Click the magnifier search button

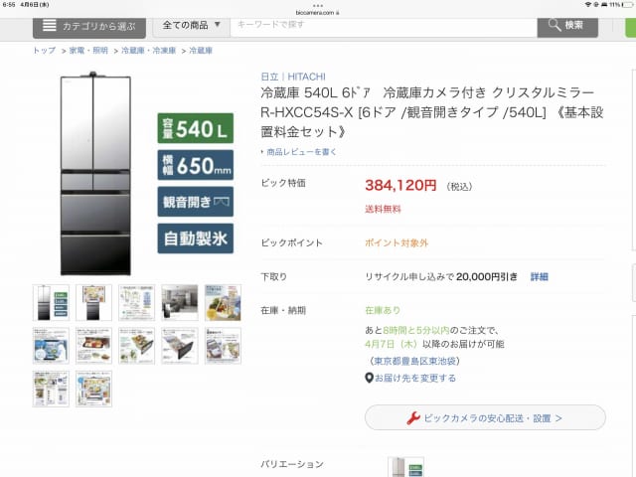(567, 26)
